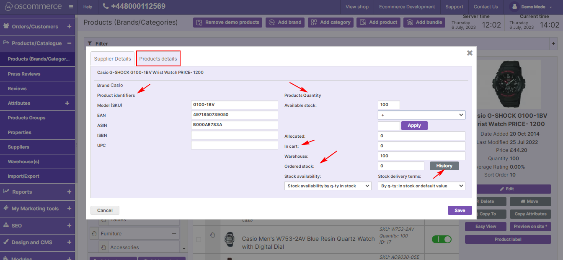
Task: Focus the Model (SKU) input field
Action: 235,105
